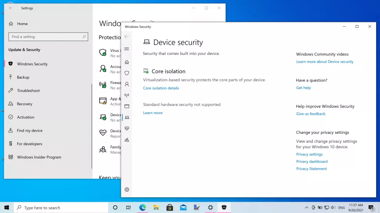Viewport: 380px width, 213px height.
Task: Click ENG language indicator in tray
Action: (x=342, y=208)
